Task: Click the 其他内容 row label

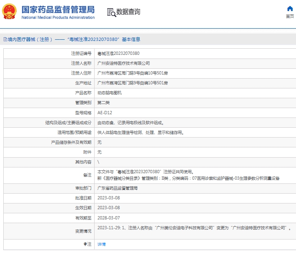Action: coord(83,162)
